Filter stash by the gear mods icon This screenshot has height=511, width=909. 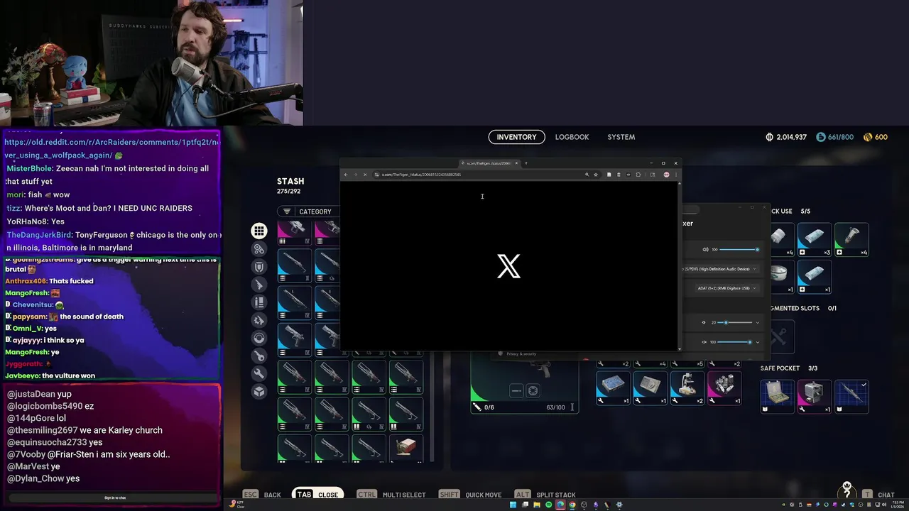tap(259, 320)
